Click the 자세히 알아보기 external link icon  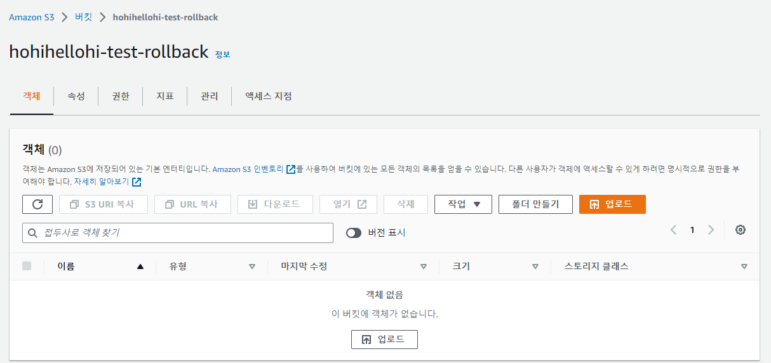(x=137, y=182)
